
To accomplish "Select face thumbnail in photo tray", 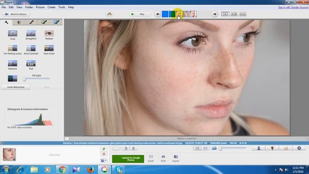I will pos(9,155).
